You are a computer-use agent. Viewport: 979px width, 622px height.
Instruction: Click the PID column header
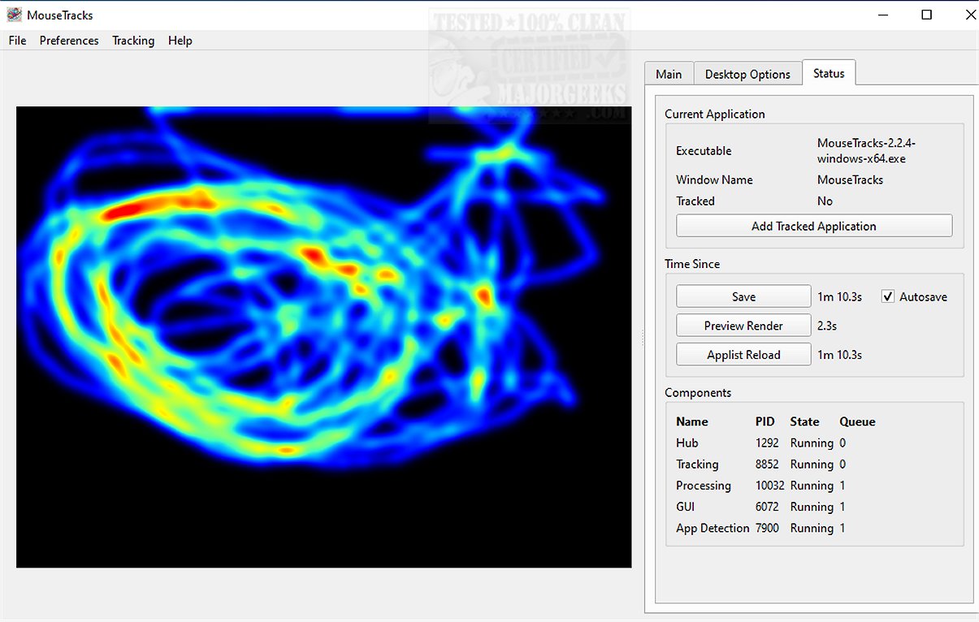(765, 422)
